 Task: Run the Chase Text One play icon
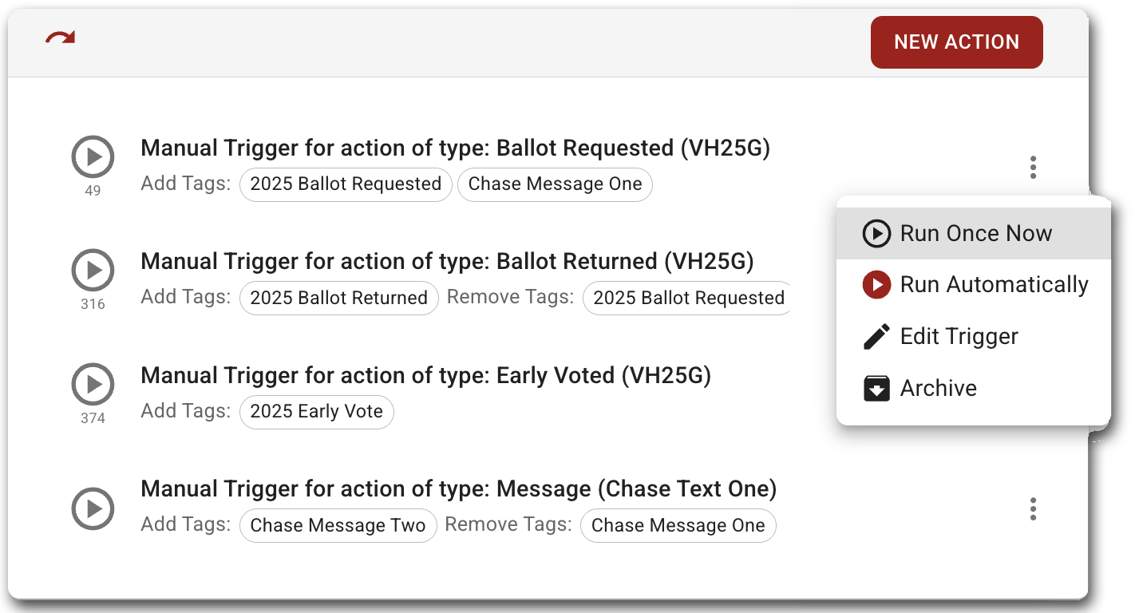pos(93,508)
